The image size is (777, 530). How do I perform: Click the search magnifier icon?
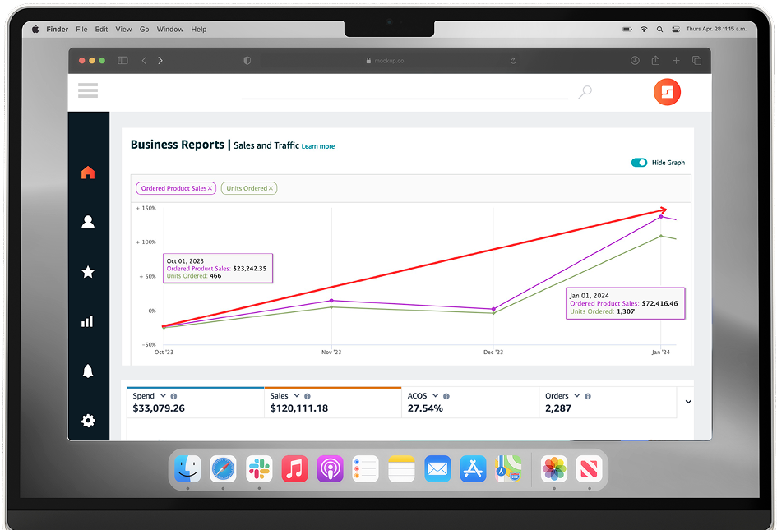pos(585,92)
